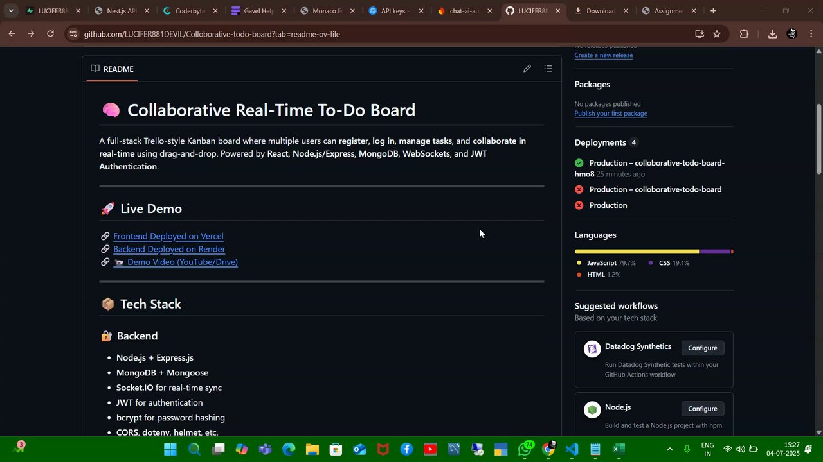Reload the GitHub page
Screen dimensions: 823x462
click(51, 33)
